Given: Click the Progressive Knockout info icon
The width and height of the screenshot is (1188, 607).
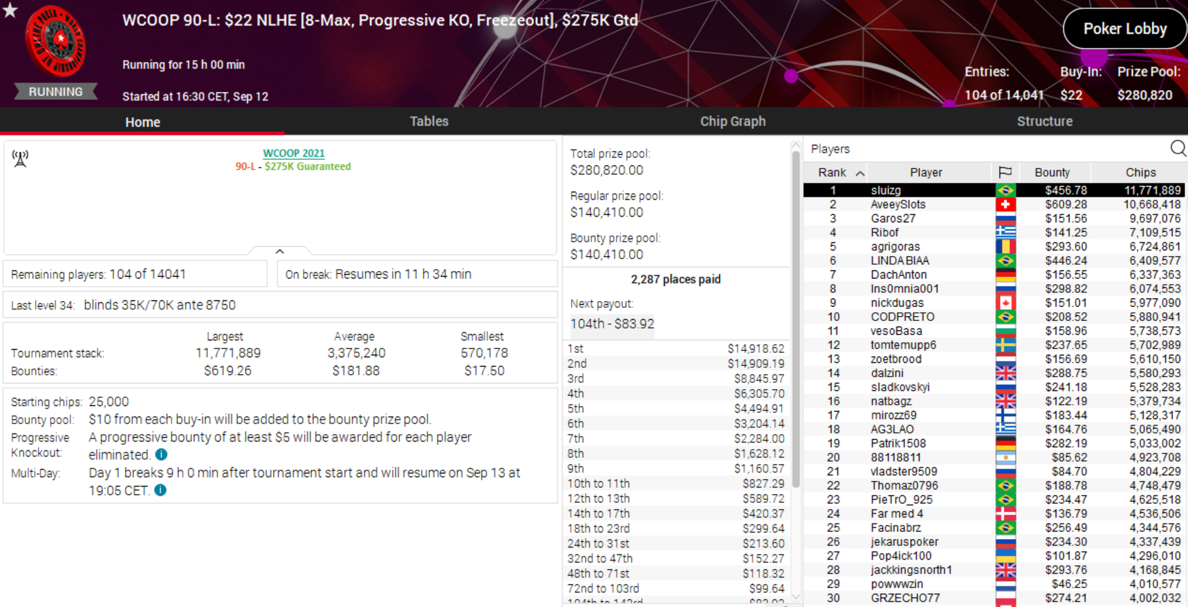Looking at the screenshot, I should [161, 455].
